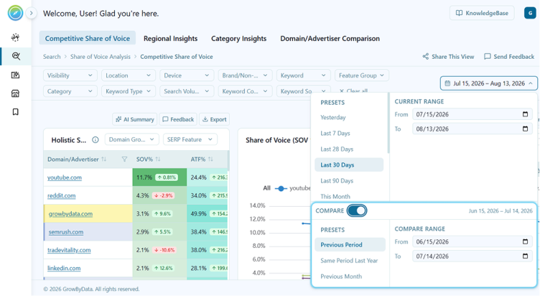Image resolution: width=540 pixels, height=296 pixels.
Task: Open the bookmark sidebar icon
Action: pyautogui.click(x=16, y=112)
